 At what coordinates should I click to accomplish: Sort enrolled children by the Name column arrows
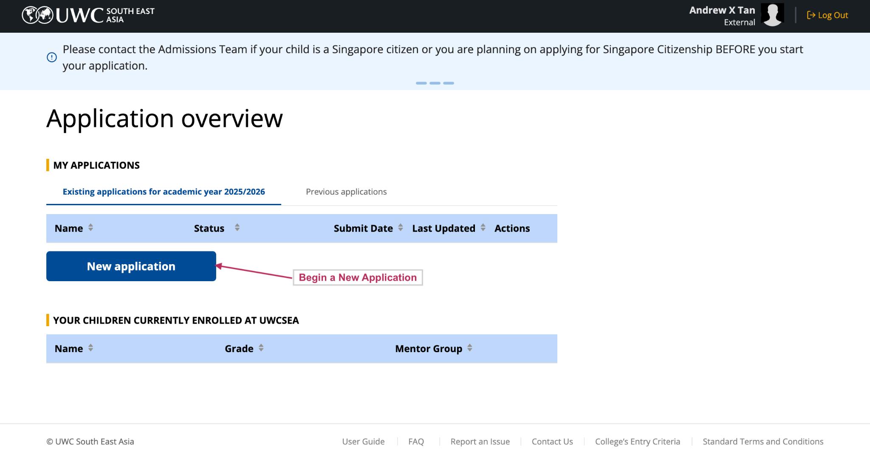pyautogui.click(x=90, y=348)
